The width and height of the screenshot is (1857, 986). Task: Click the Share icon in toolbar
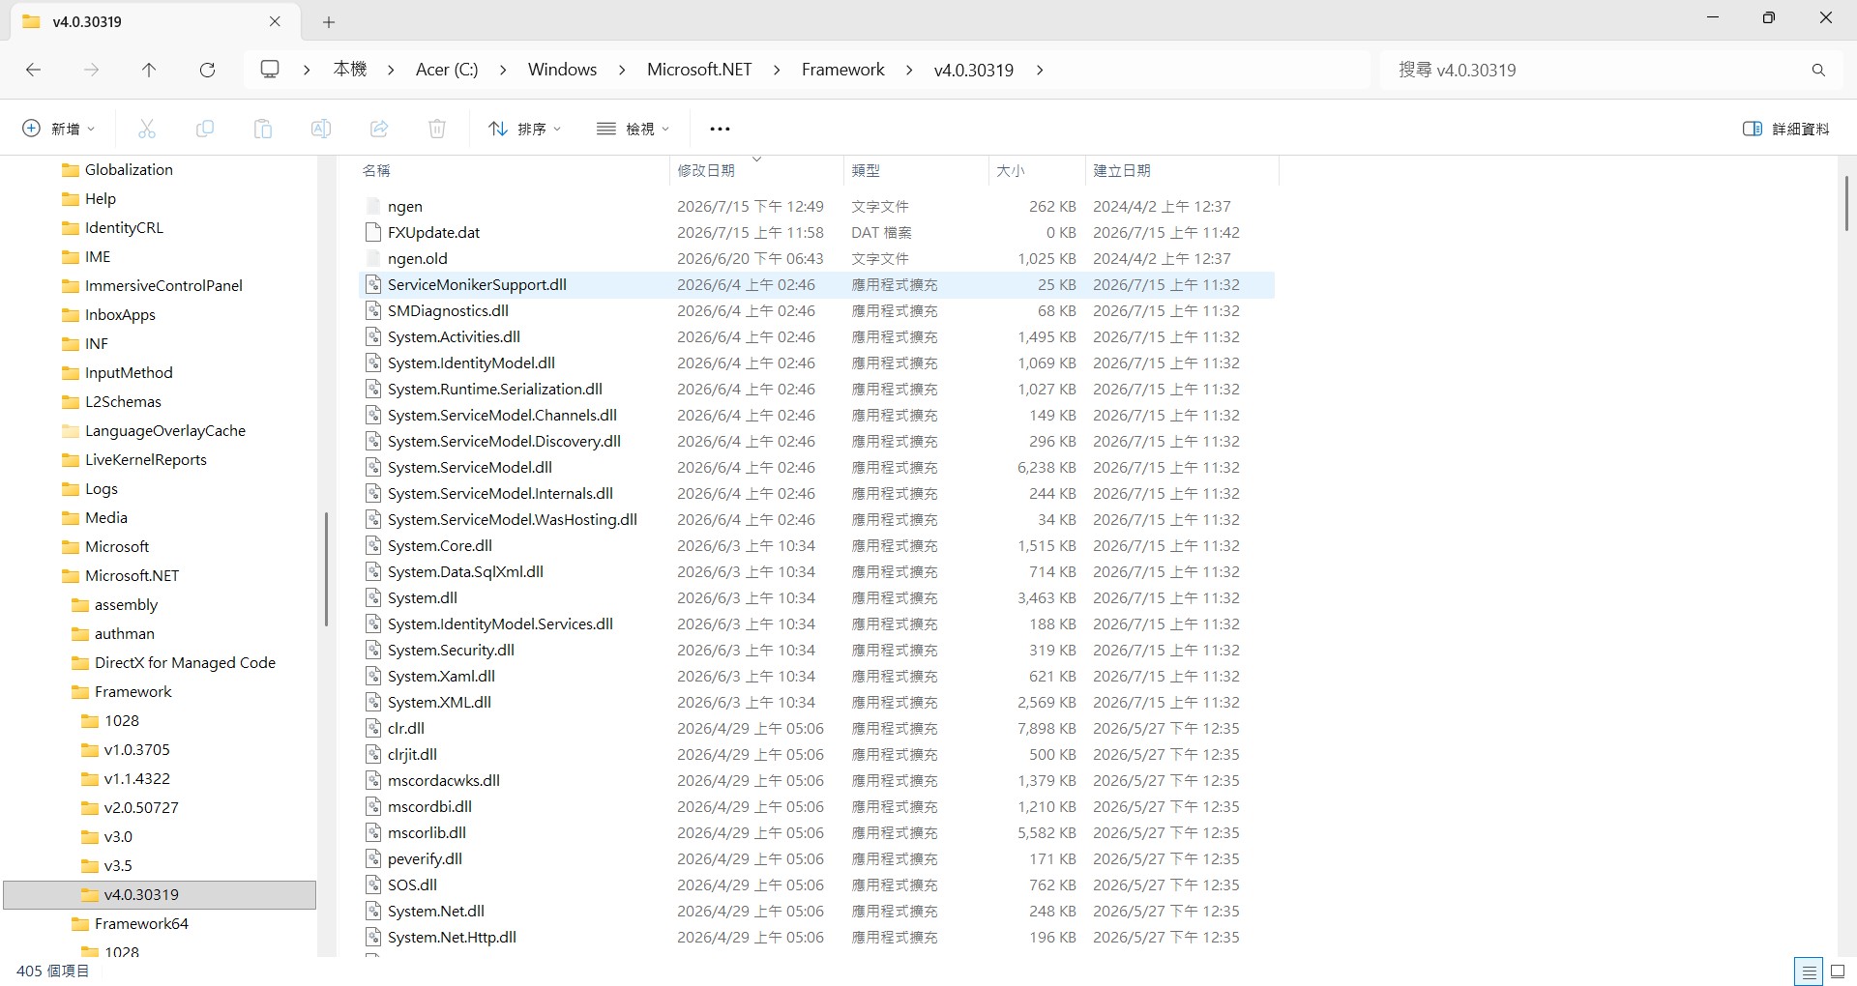(379, 129)
